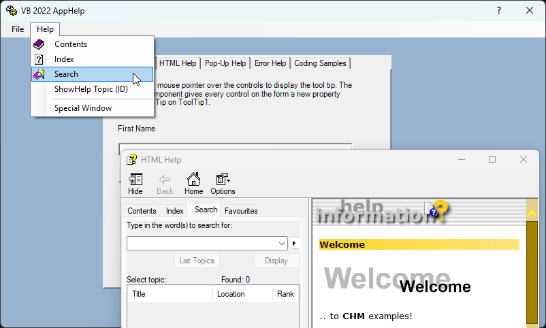This screenshot has width=546, height=328.
Task: Choose Index from the Help menu
Action: [x=93, y=59]
